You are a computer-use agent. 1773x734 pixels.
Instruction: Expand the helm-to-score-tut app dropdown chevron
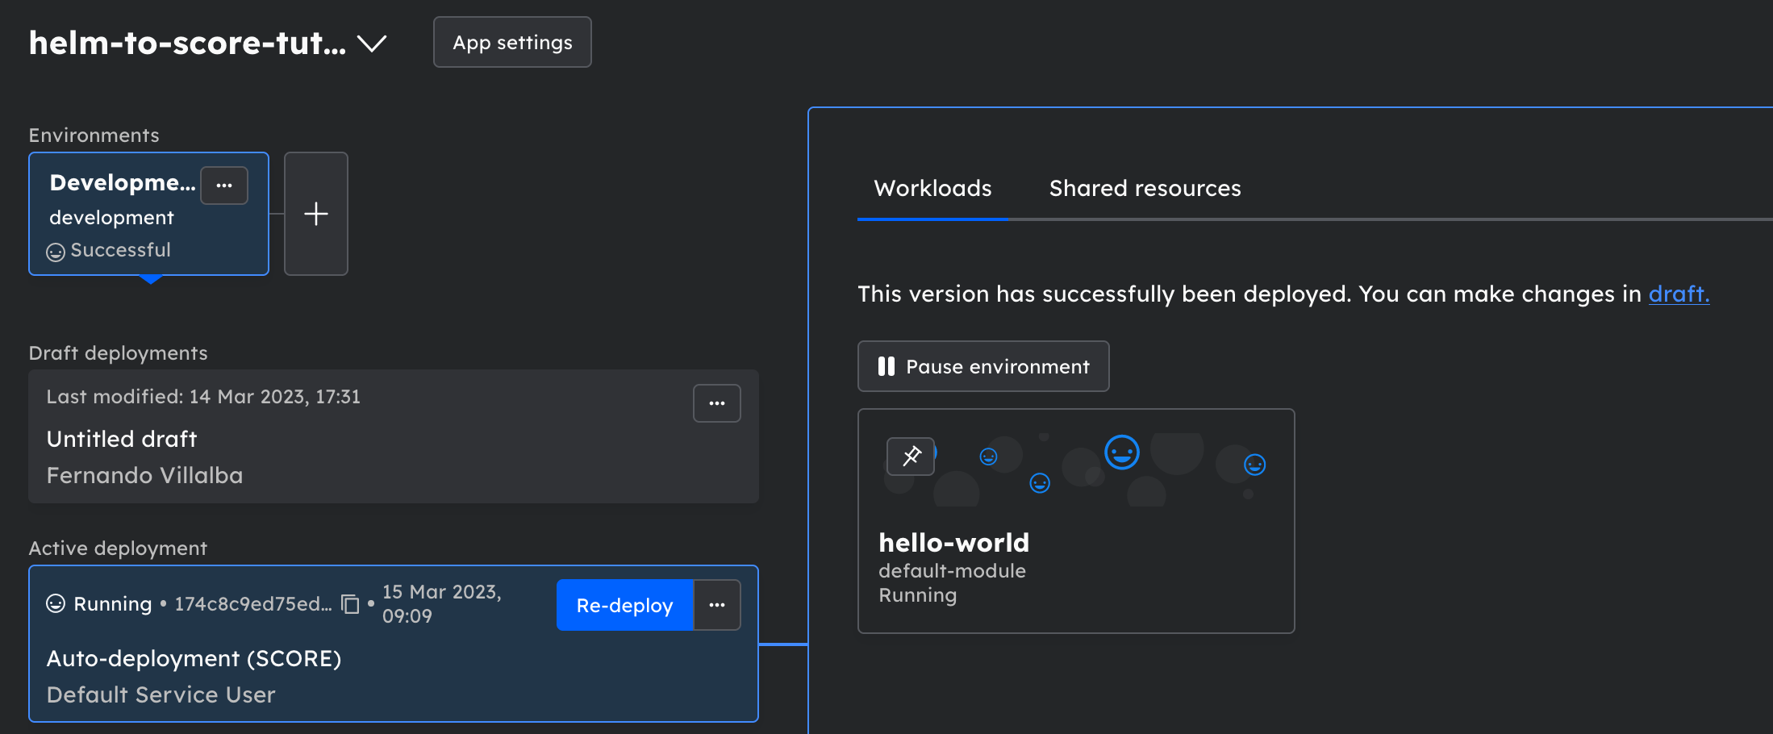point(372,44)
